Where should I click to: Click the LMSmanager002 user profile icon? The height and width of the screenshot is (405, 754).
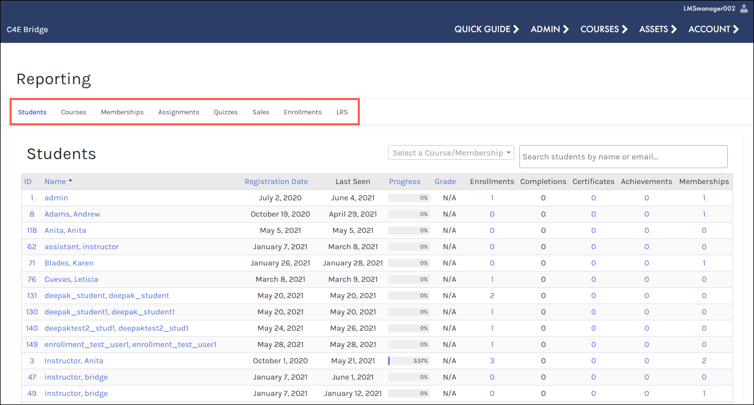tap(744, 8)
